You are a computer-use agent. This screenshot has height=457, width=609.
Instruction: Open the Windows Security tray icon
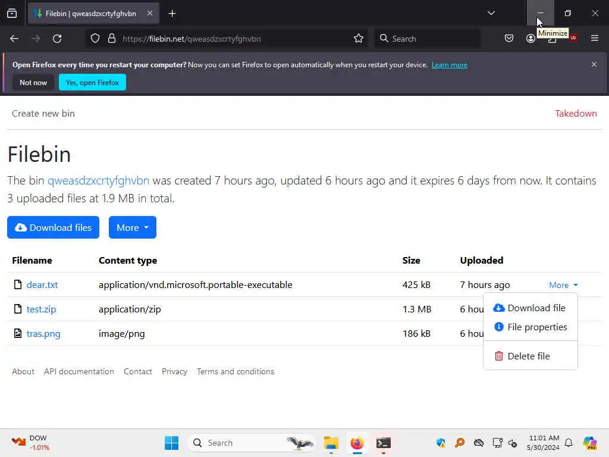[x=441, y=443]
